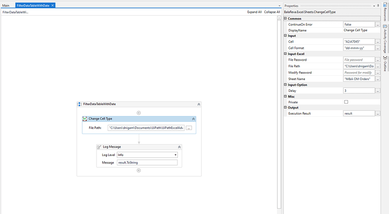Screen dimensions: 389x214
Task: Open expression editor for Execution Result
Action: click(x=378, y=113)
